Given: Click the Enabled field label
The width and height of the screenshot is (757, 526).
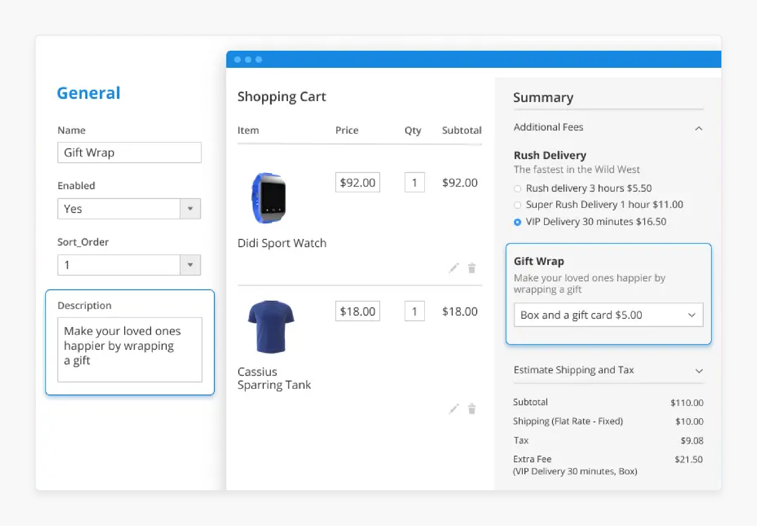Looking at the screenshot, I should pos(76,186).
